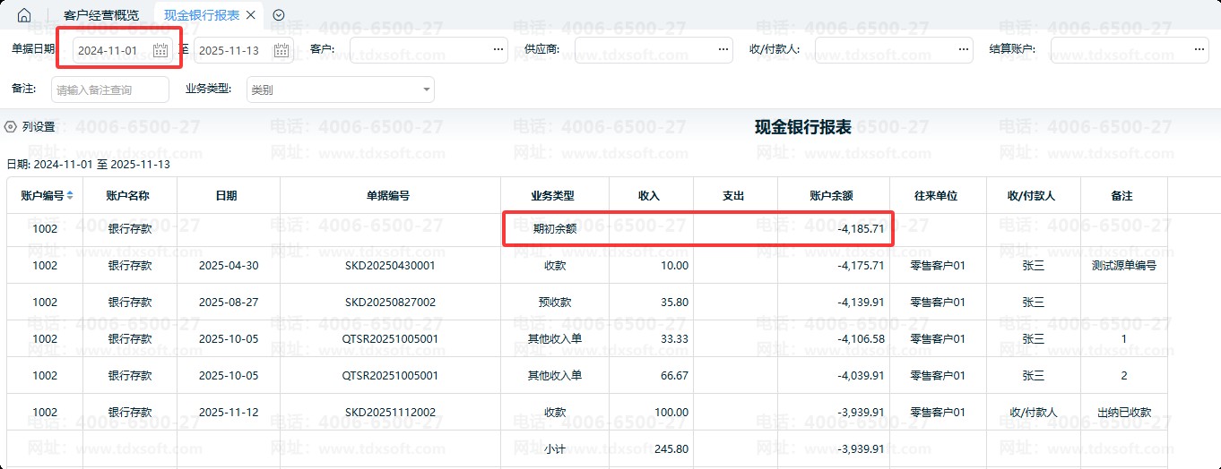Image resolution: width=1221 pixels, height=469 pixels.
Task: Select the 期初余额 row cell
Action: (556, 229)
